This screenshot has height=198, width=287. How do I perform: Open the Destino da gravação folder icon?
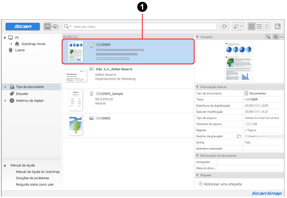click(239, 136)
